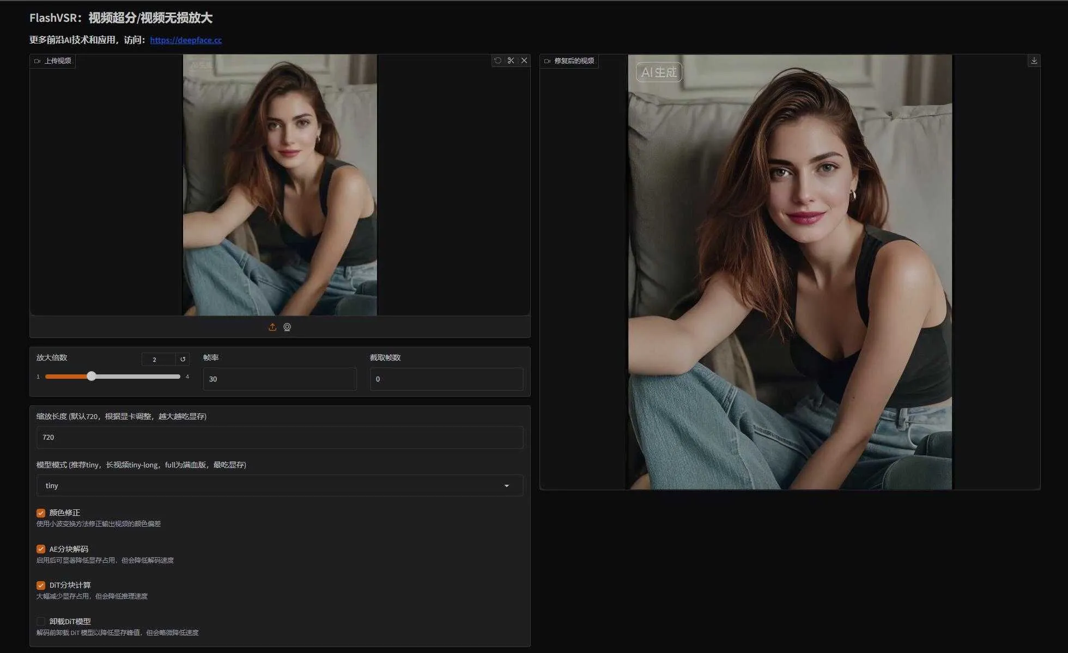The width and height of the screenshot is (1068, 653).
Task: Open the deepface.cc link
Action: [186, 40]
